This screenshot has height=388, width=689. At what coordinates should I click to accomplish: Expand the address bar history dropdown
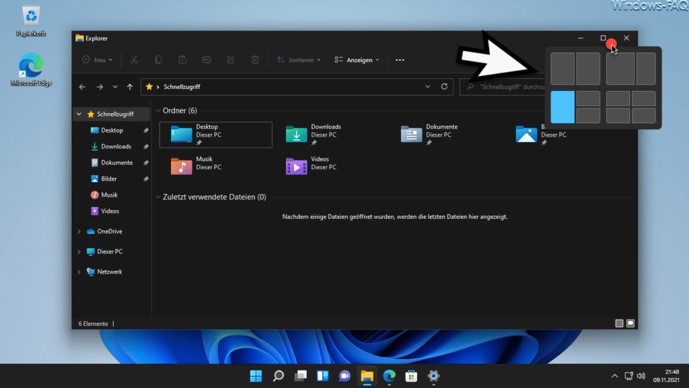[x=427, y=87]
